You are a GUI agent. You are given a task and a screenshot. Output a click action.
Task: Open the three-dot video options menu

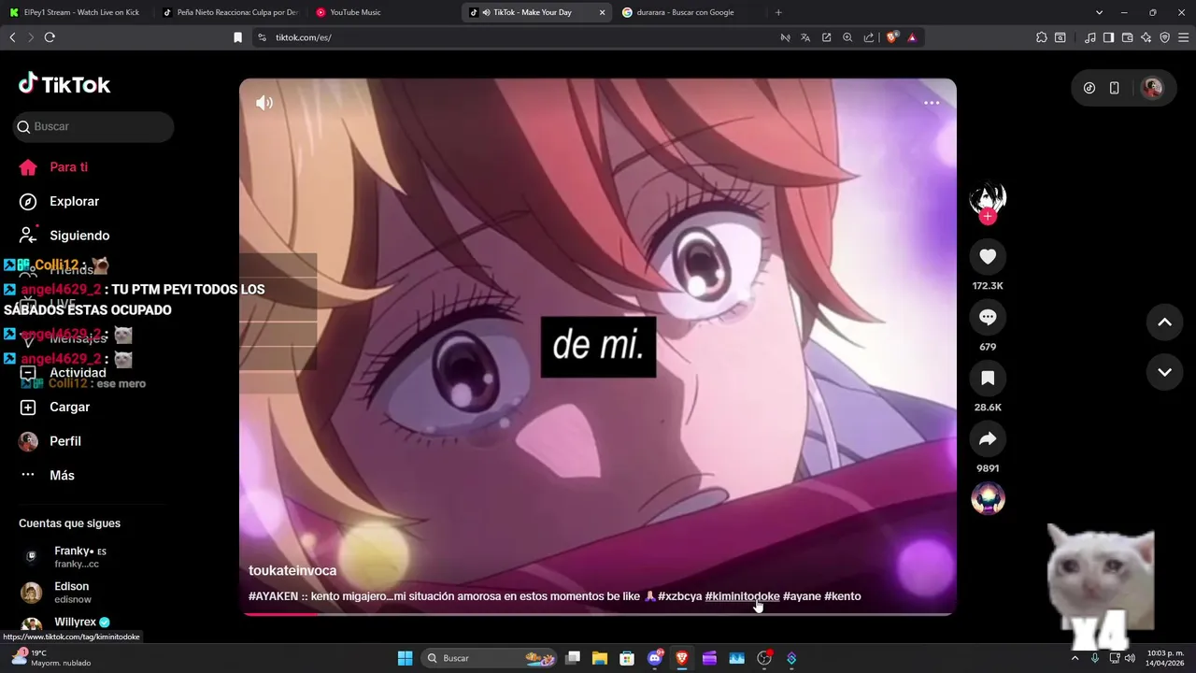pyautogui.click(x=932, y=103)
